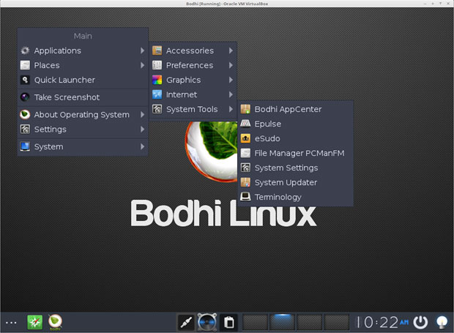Image resolution: width=454 pixels, height=333 pixels.
Task: Choose Take Screenshot menu entry
Action: point(83,97)
